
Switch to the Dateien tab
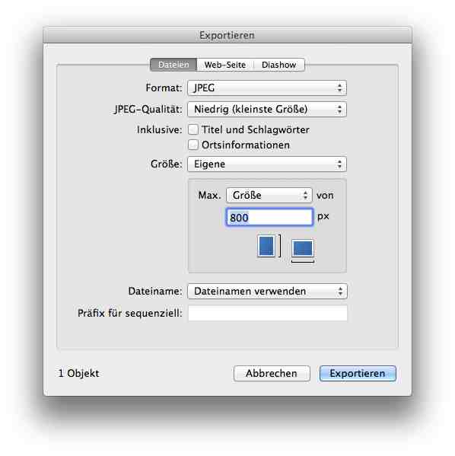point(173,65)
